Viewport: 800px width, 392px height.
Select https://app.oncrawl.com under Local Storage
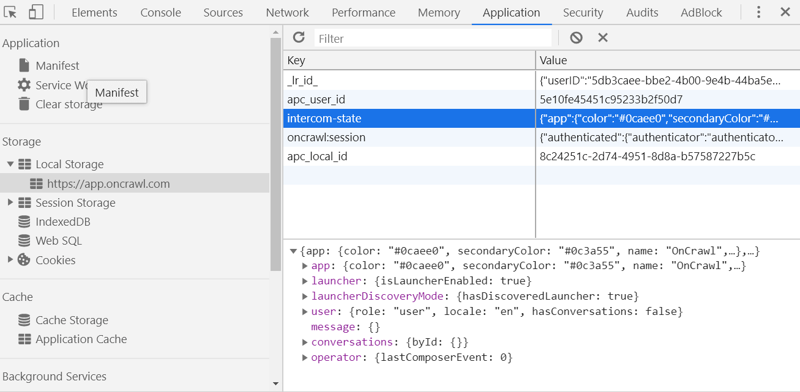point(108,183)
